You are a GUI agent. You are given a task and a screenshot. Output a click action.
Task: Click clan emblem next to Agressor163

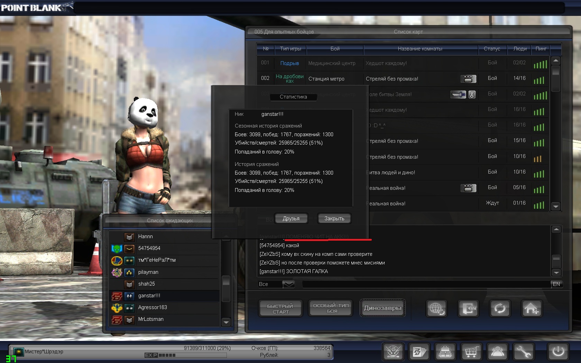117,308
